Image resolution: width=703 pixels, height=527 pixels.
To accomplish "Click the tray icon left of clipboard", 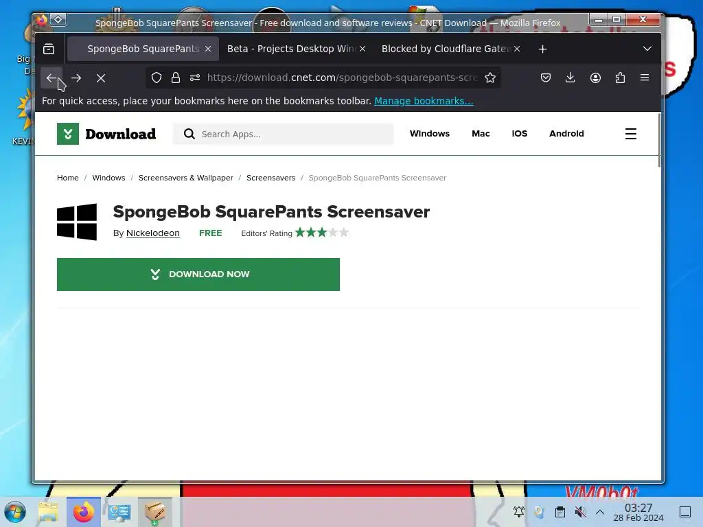I will click(540, 512).
